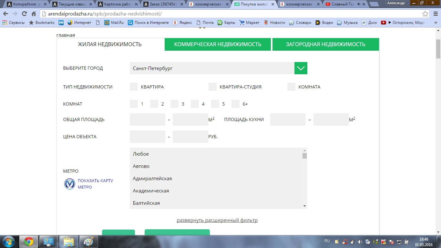Focus the maximum ПЛОЩАДЬ КУХНИ field
Image resolution: width=441 pixels, height=248 pixels.
(x=331, y=119)
